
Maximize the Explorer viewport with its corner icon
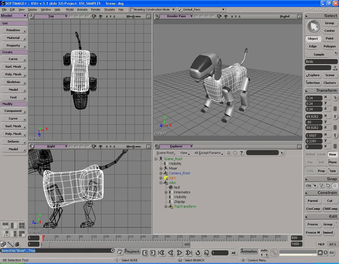[299, 147]
